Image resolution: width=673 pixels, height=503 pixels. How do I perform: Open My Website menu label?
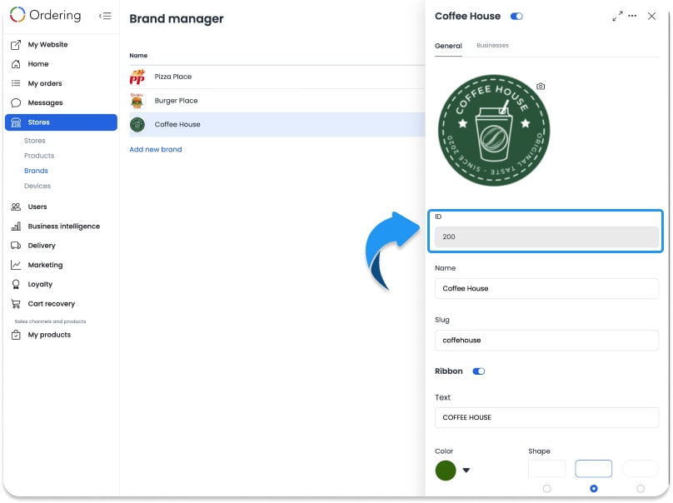(x=47, y=45)
